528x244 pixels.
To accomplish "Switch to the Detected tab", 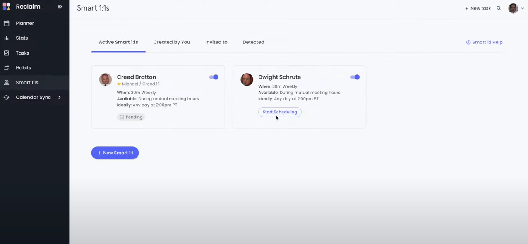I will [x=253, y=42].
